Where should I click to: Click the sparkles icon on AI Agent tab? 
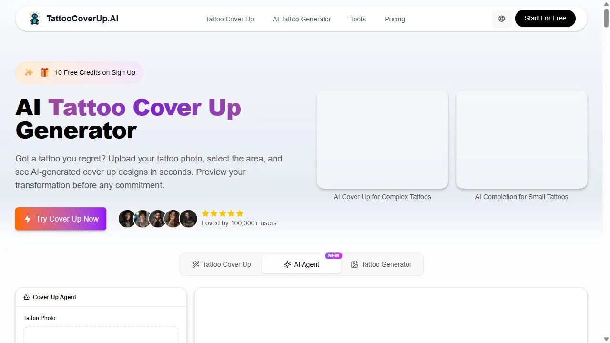(x=287, y=264)
